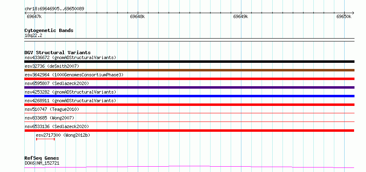This screenshot has width=366, height=172.
Task: Click the nsv4336672 gnomADStructuralVariants label
Action: pos(70,57)
